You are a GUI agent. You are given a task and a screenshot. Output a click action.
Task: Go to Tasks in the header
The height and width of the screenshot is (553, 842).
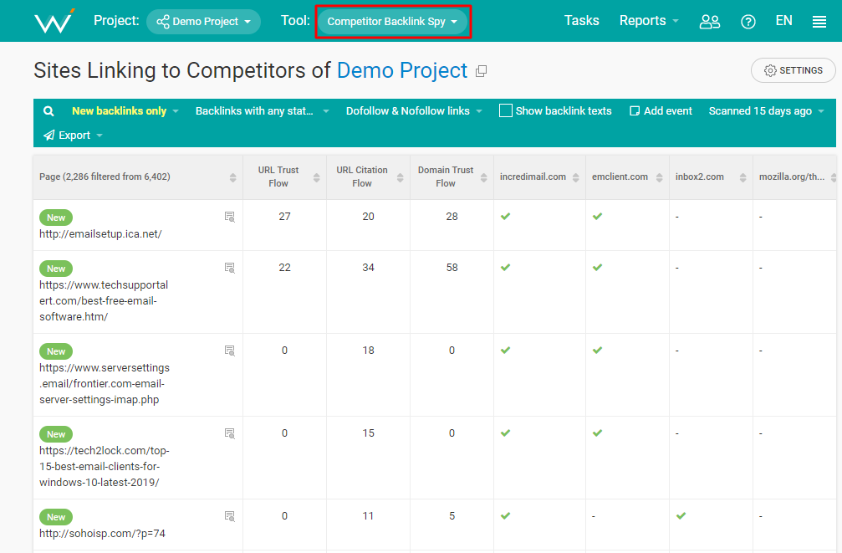click(582, 20)
